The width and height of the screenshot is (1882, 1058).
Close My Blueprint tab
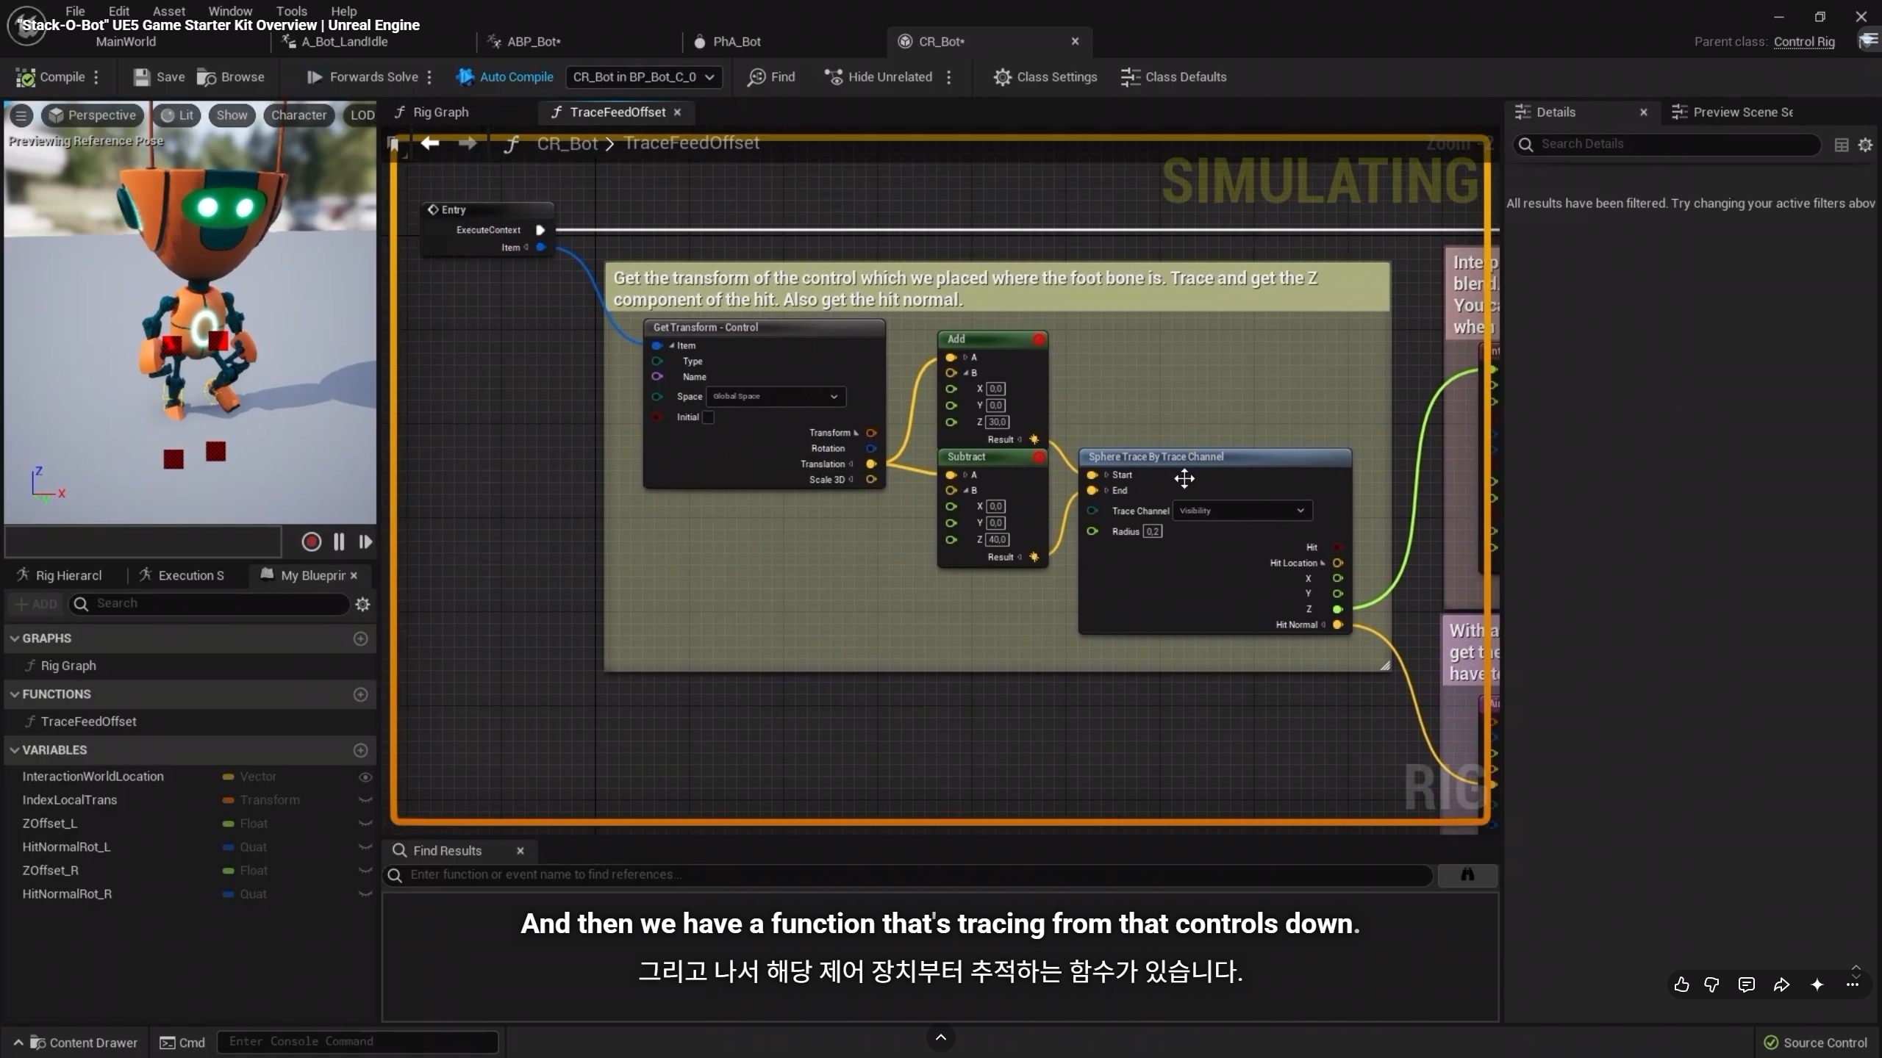354,575
